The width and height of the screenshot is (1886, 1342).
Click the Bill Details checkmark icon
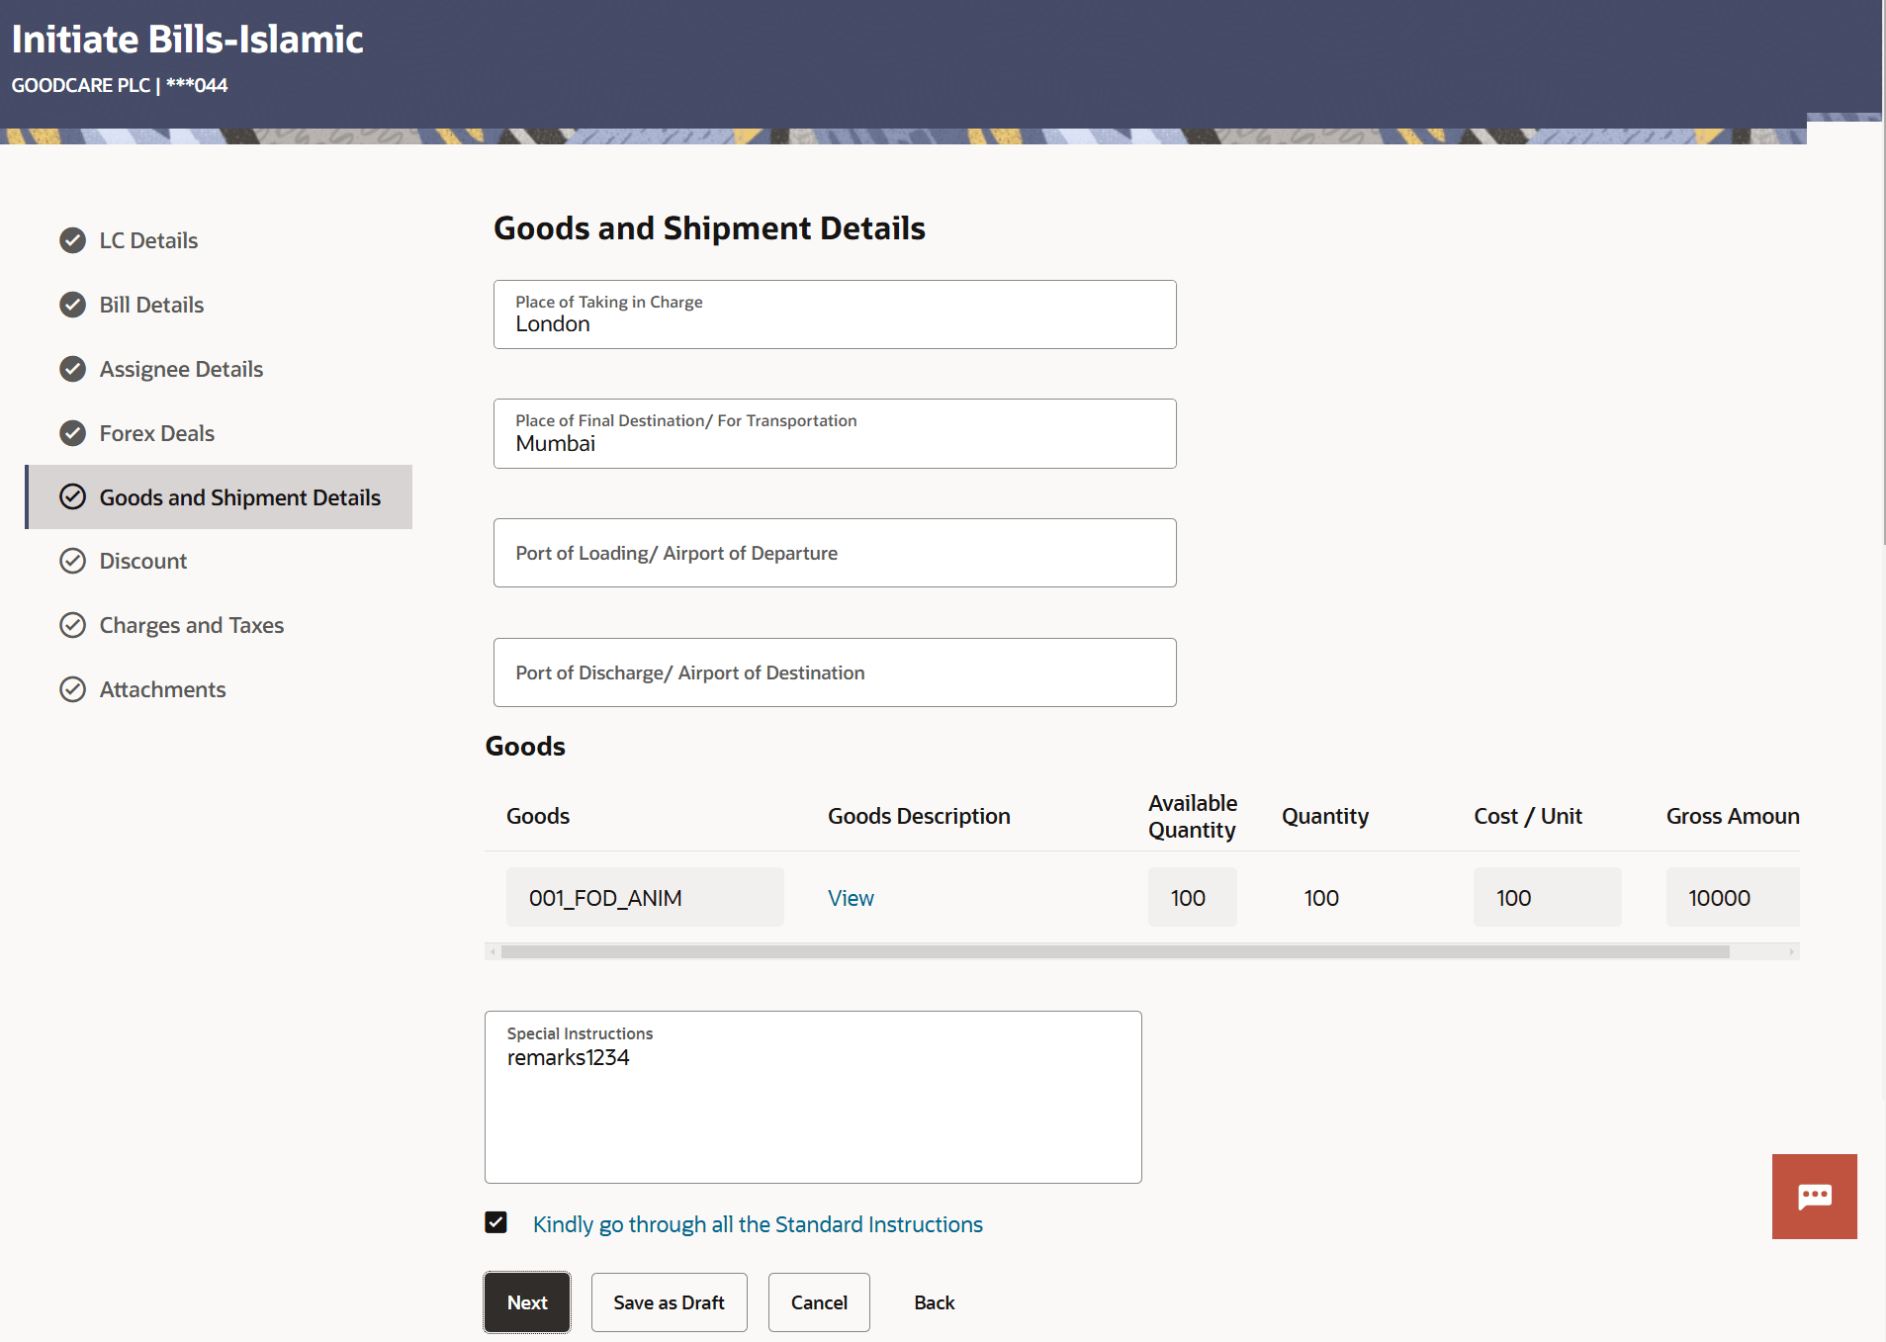(72, 305)
